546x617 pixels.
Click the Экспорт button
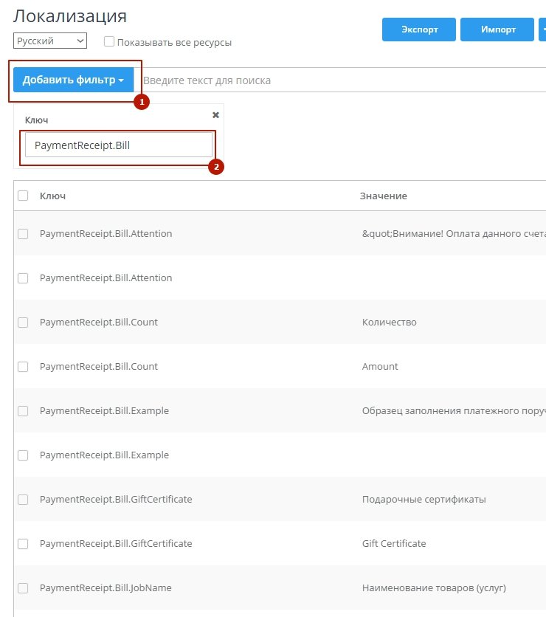click(419, 30)
